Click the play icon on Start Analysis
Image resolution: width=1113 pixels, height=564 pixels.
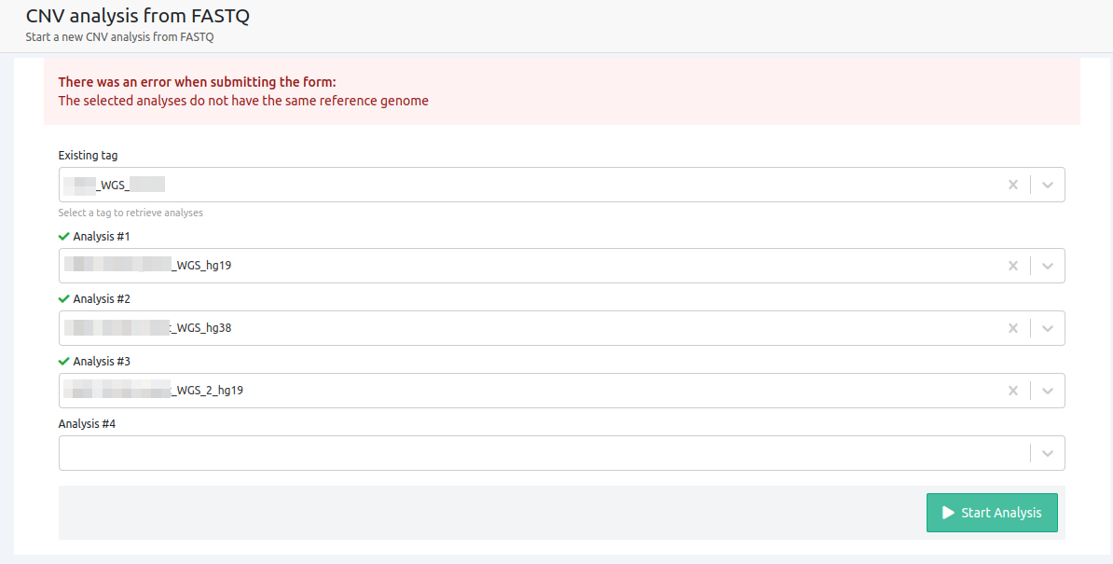coord(948,513)
